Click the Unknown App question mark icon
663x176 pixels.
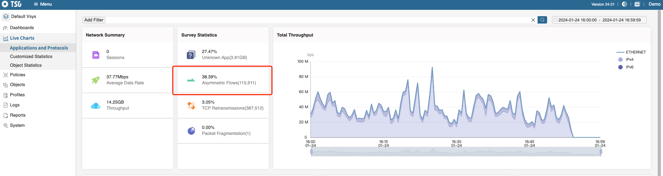[191, 55]
